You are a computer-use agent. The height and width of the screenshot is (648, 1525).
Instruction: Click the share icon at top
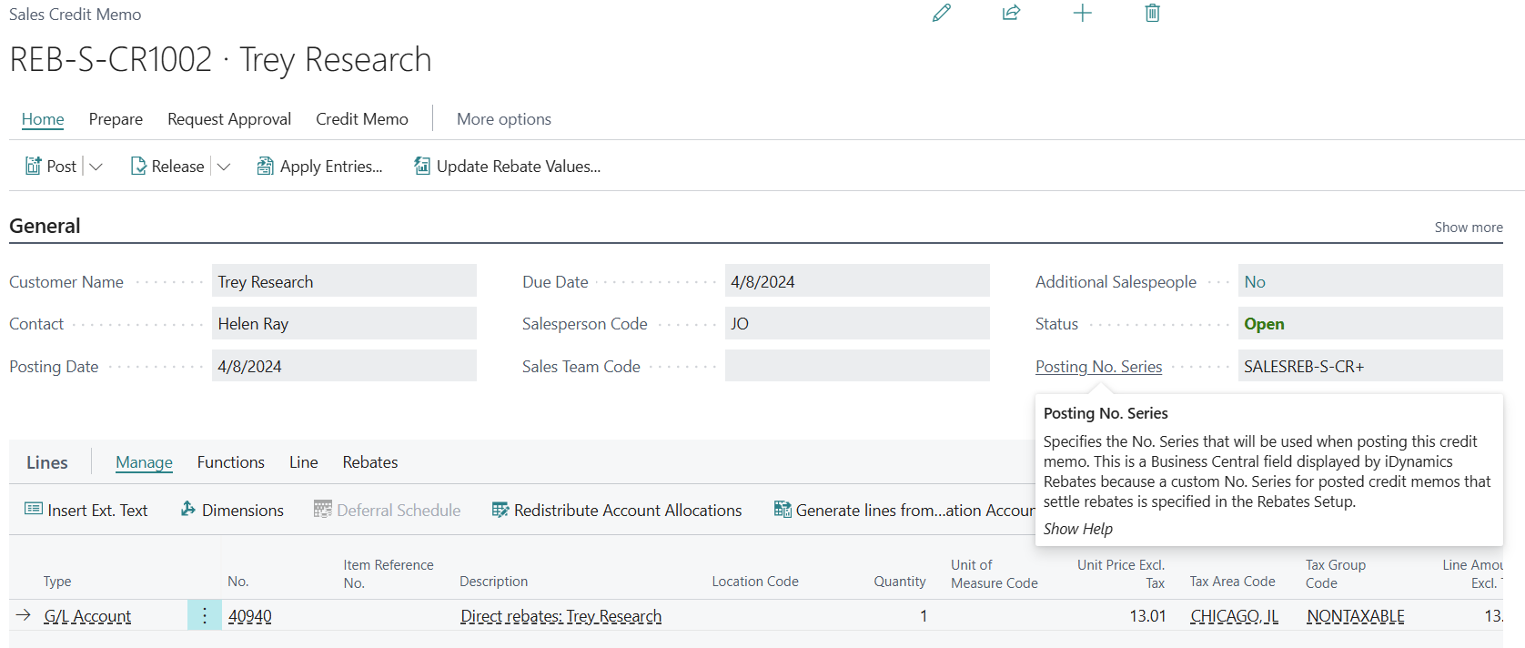(1011, 13)
